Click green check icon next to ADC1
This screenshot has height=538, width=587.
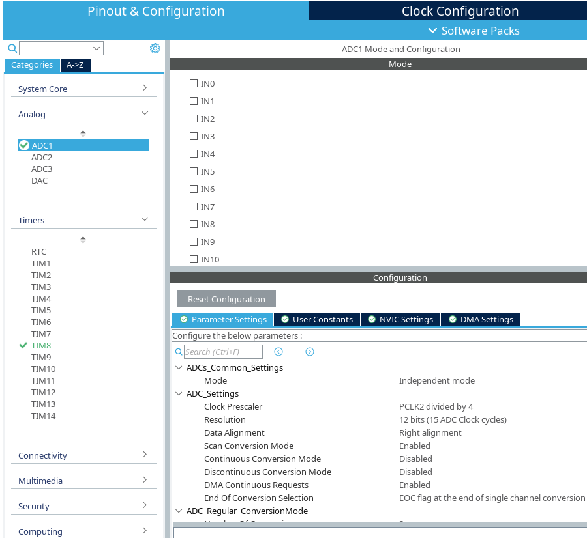pos(24,145)
